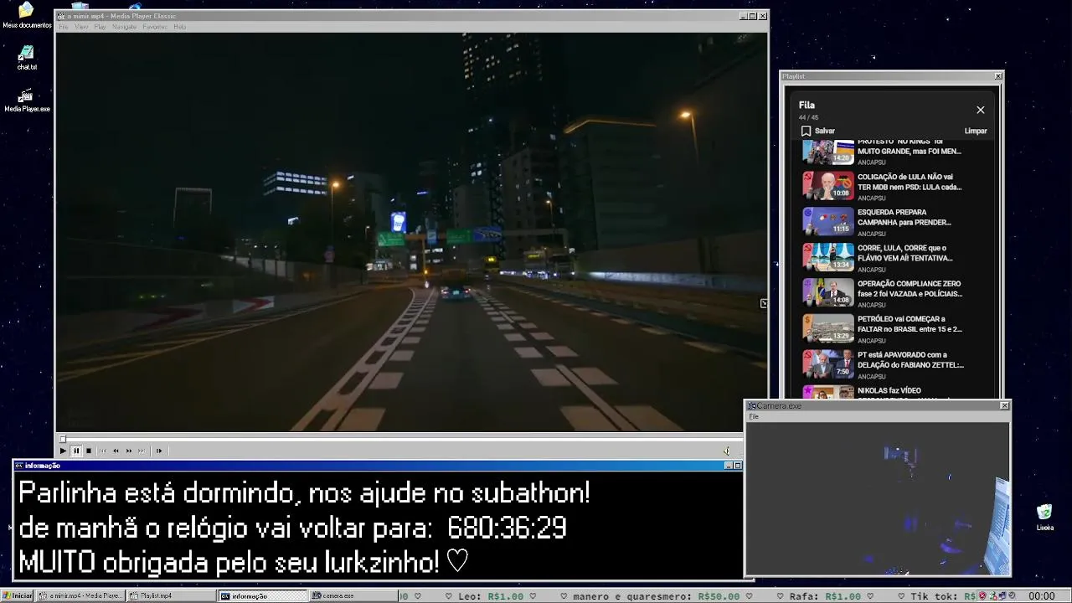Close the Fila queue panel with X
The image size is (1072, 603).
coord(981,110)
